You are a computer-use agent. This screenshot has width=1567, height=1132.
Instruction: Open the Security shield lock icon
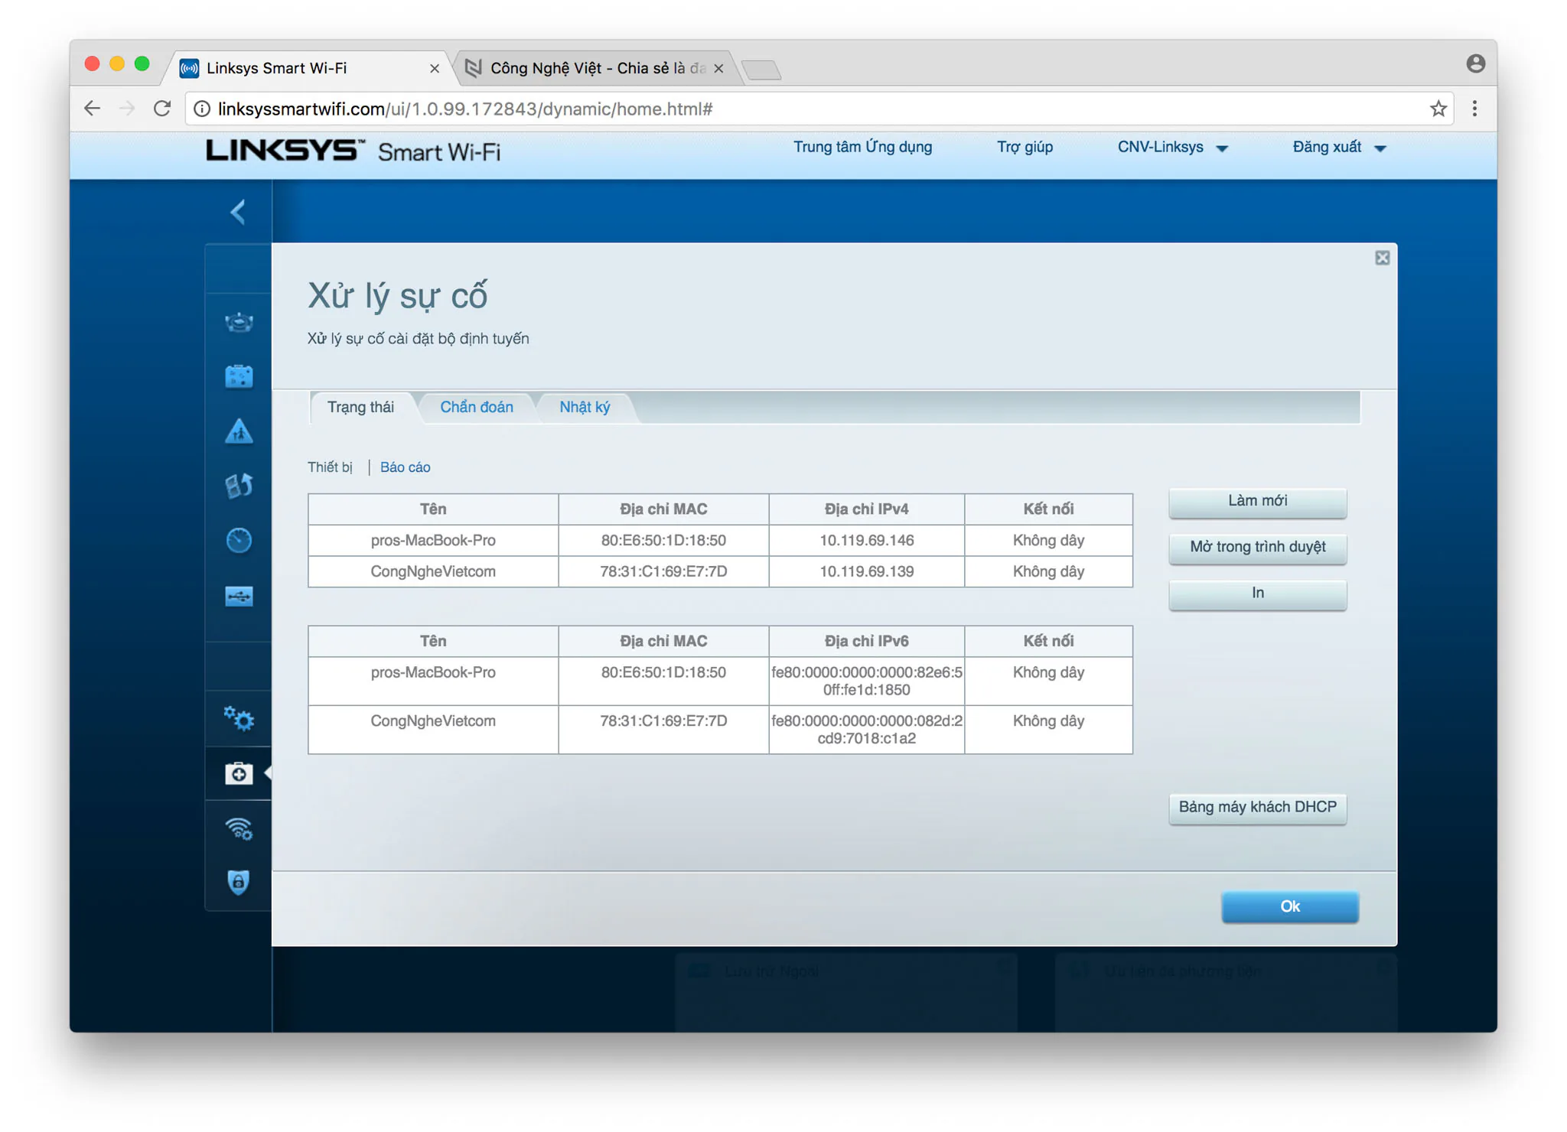(x=239, y=882)
